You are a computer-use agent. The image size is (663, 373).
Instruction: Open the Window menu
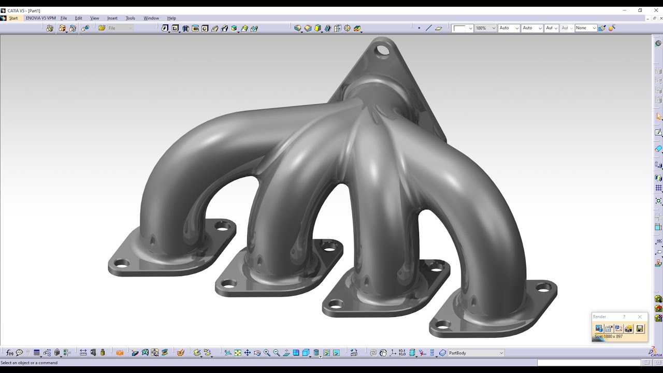click(151, 18)
